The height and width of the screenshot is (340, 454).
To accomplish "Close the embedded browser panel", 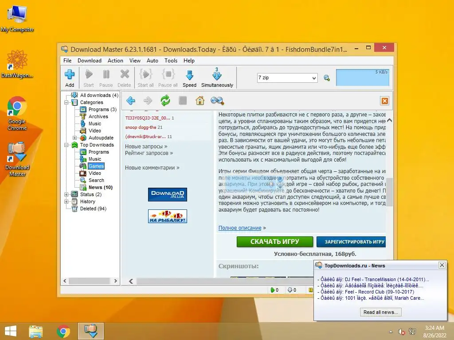I will point(385,101).
